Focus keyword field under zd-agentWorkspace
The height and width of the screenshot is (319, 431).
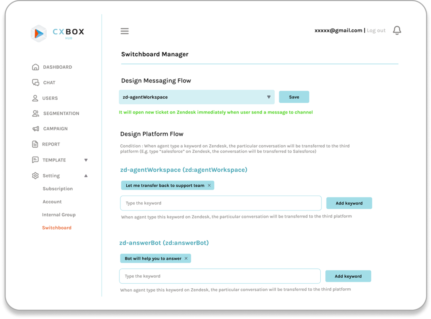[x=221, y=203]
